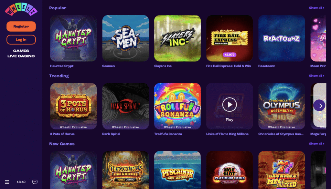Click the orange Register button

(21, 26)
